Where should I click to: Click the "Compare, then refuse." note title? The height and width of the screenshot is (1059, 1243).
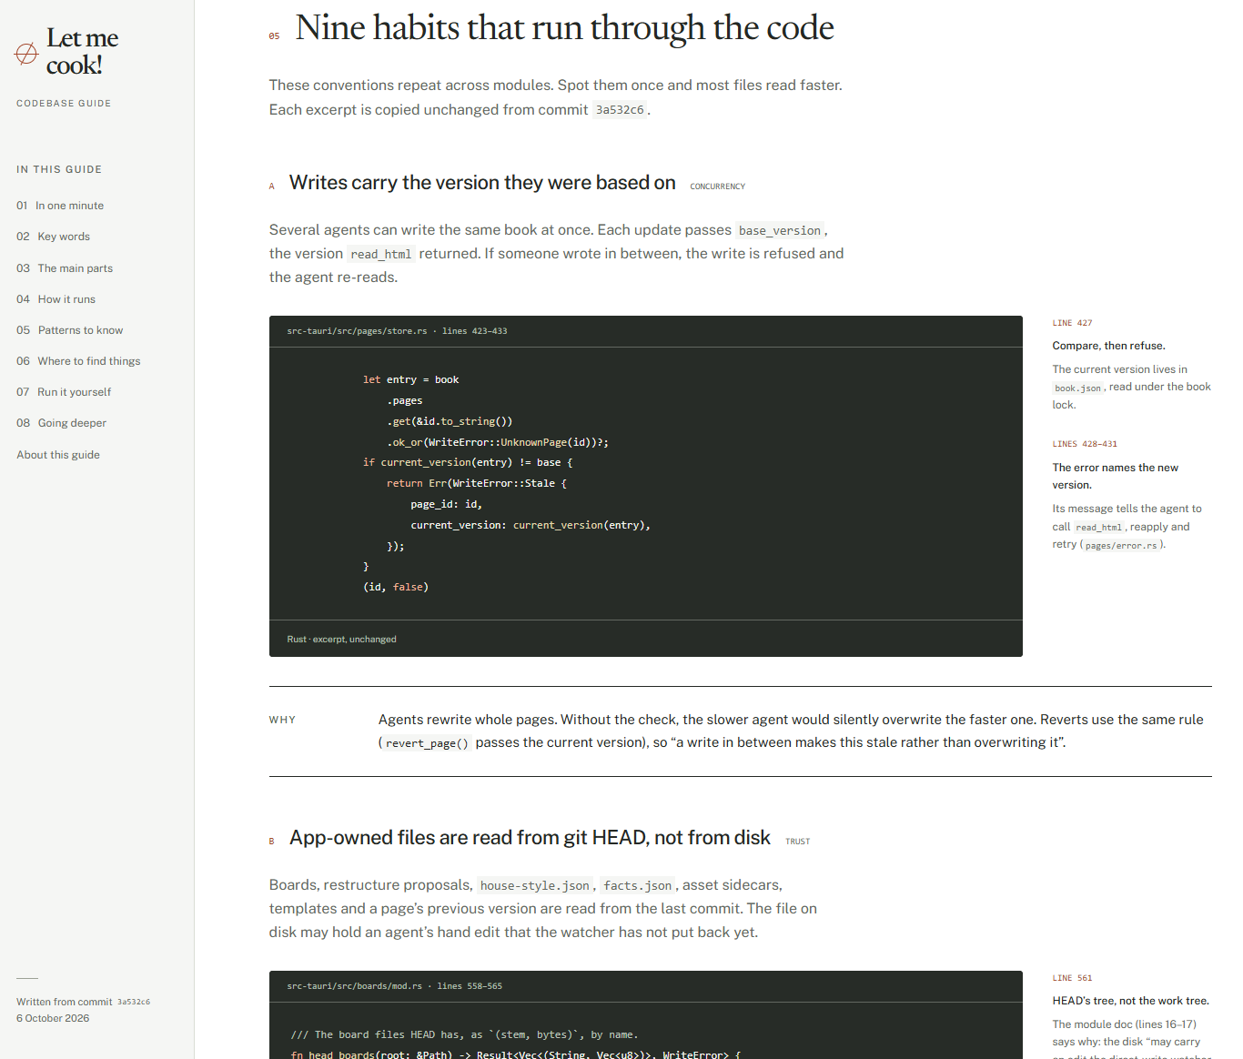pyautogui.click(x=1108, y=346)
